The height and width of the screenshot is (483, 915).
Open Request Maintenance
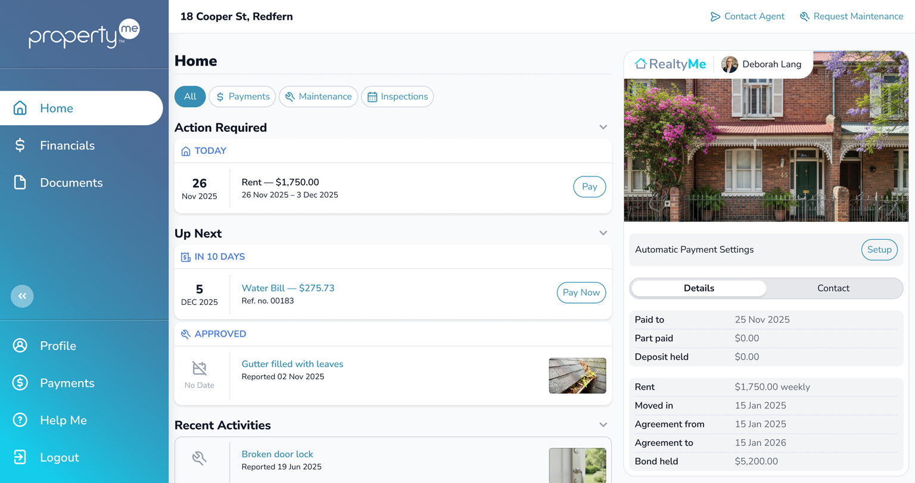point(851,16)
